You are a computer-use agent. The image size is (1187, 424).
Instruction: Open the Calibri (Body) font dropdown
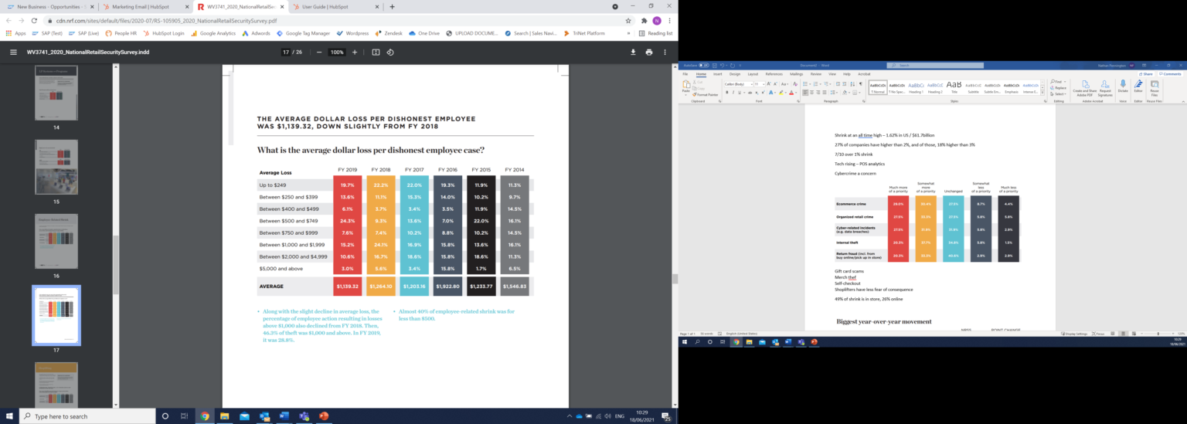tap(750, 83)
